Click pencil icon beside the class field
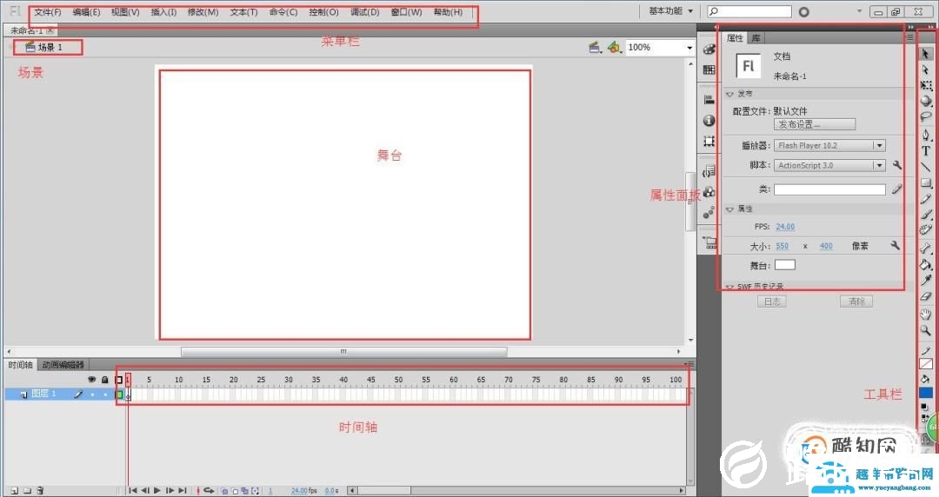 [896, 189]
